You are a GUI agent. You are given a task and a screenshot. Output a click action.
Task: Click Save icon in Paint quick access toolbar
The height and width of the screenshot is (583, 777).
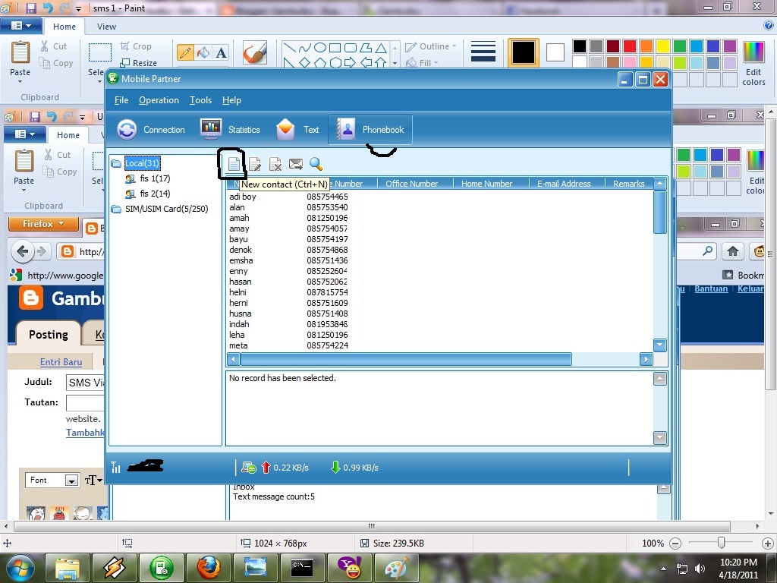[30, 8]
